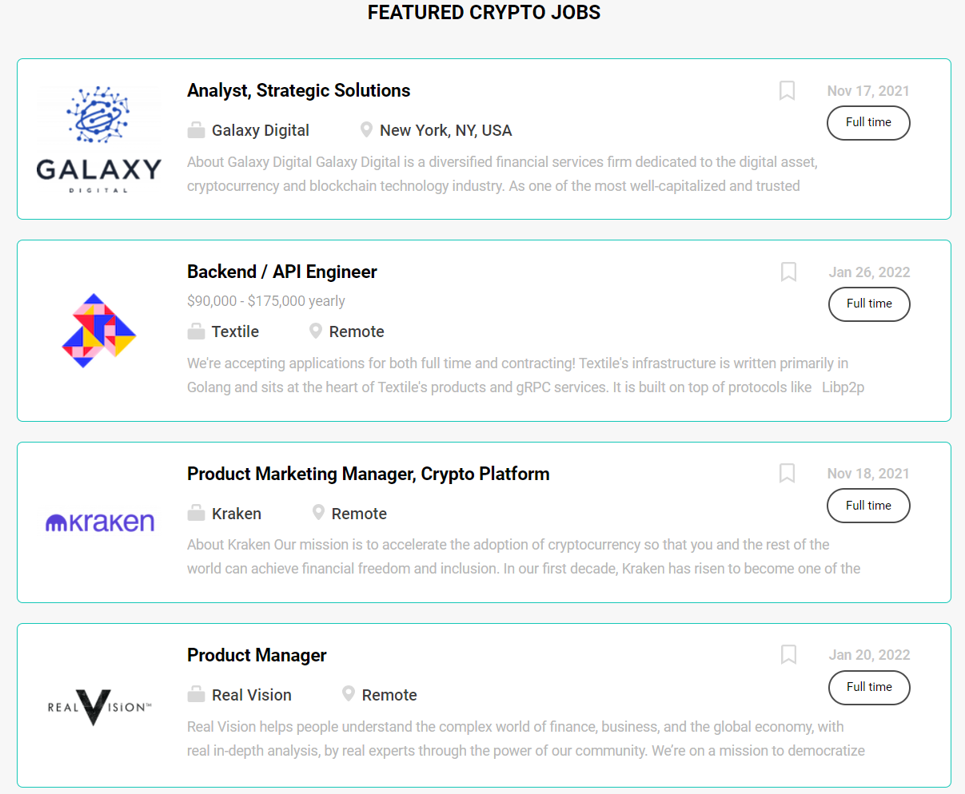This screenshot has height=794, width=965.
Task: Click the Kraken company logo
Action: click(x=100, y=522)
